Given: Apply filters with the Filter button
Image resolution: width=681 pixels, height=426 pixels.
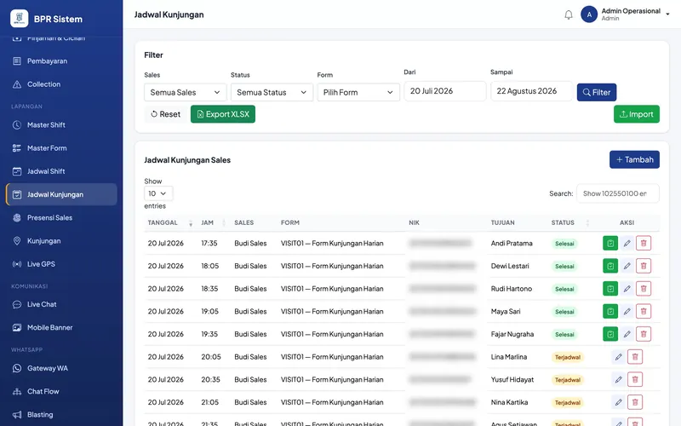Looking at the screenshot, I should (x=597, y=92).
